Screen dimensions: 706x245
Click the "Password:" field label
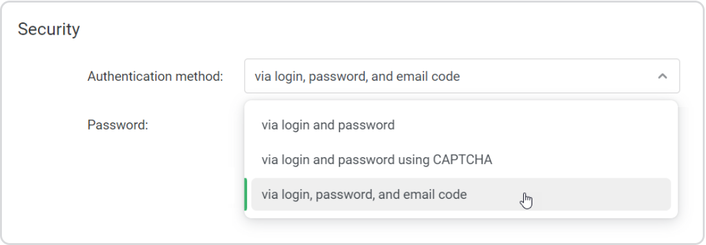click(x=118, y=124)
